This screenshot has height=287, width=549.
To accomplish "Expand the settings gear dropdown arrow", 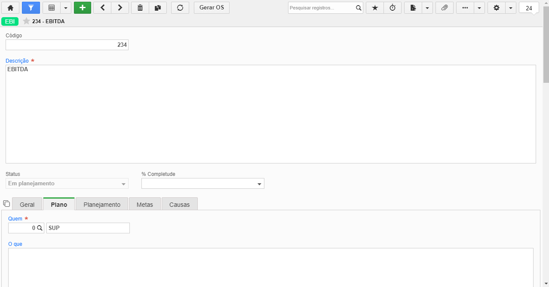I will point(511,8).
